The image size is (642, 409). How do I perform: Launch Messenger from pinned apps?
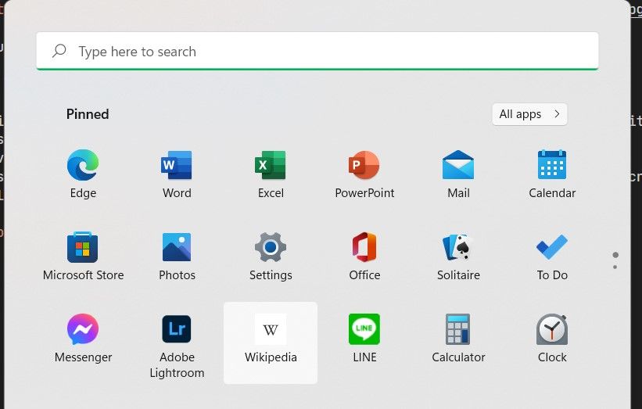(83, 329)
